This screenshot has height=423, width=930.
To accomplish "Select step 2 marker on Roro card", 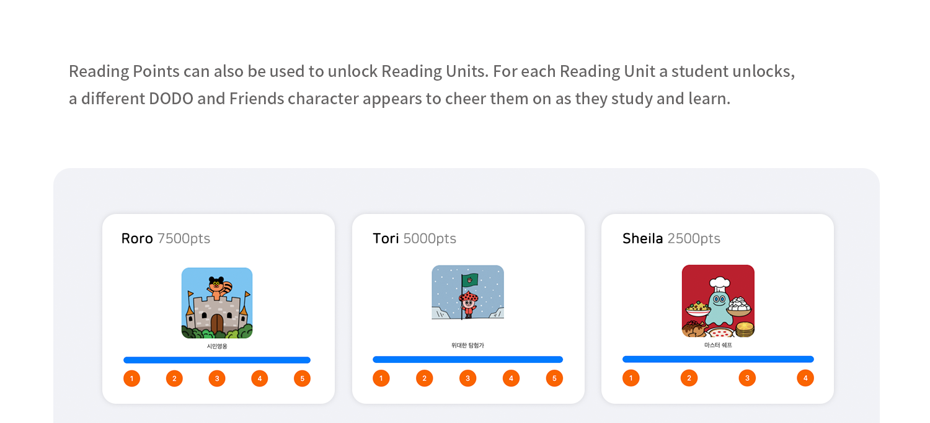I will tap(174, 378).
